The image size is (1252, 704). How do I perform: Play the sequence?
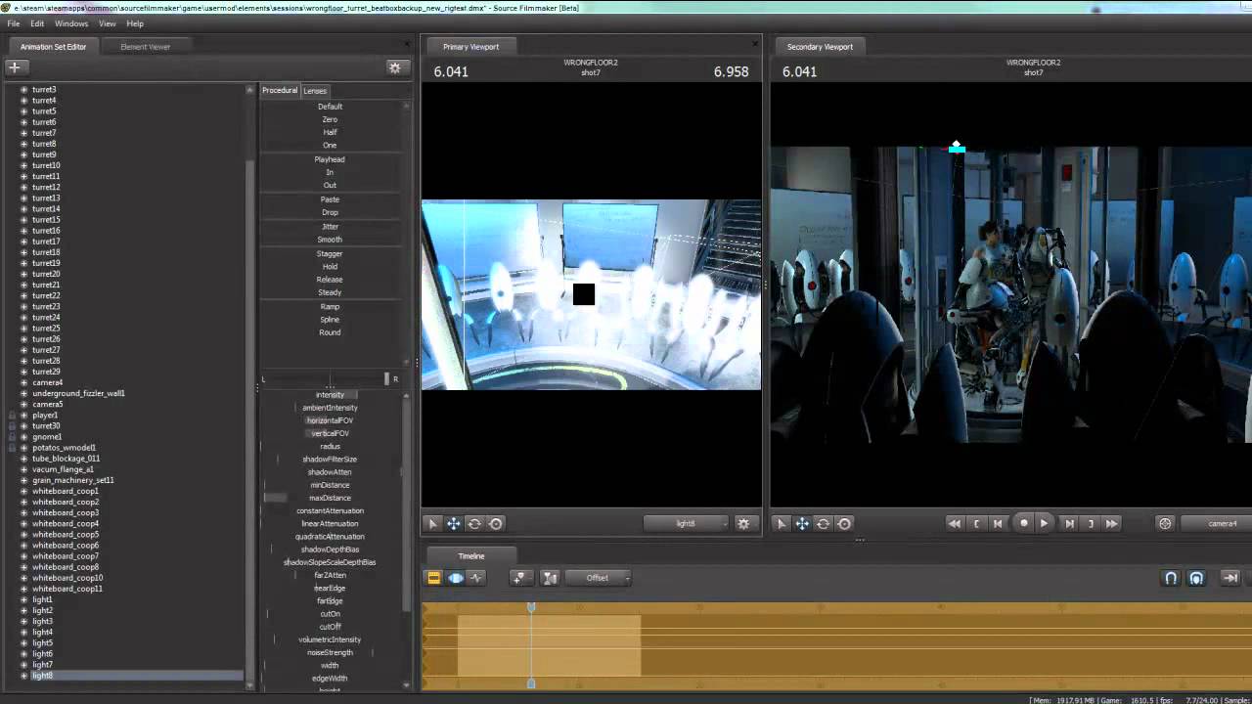tap(1044, 524)
